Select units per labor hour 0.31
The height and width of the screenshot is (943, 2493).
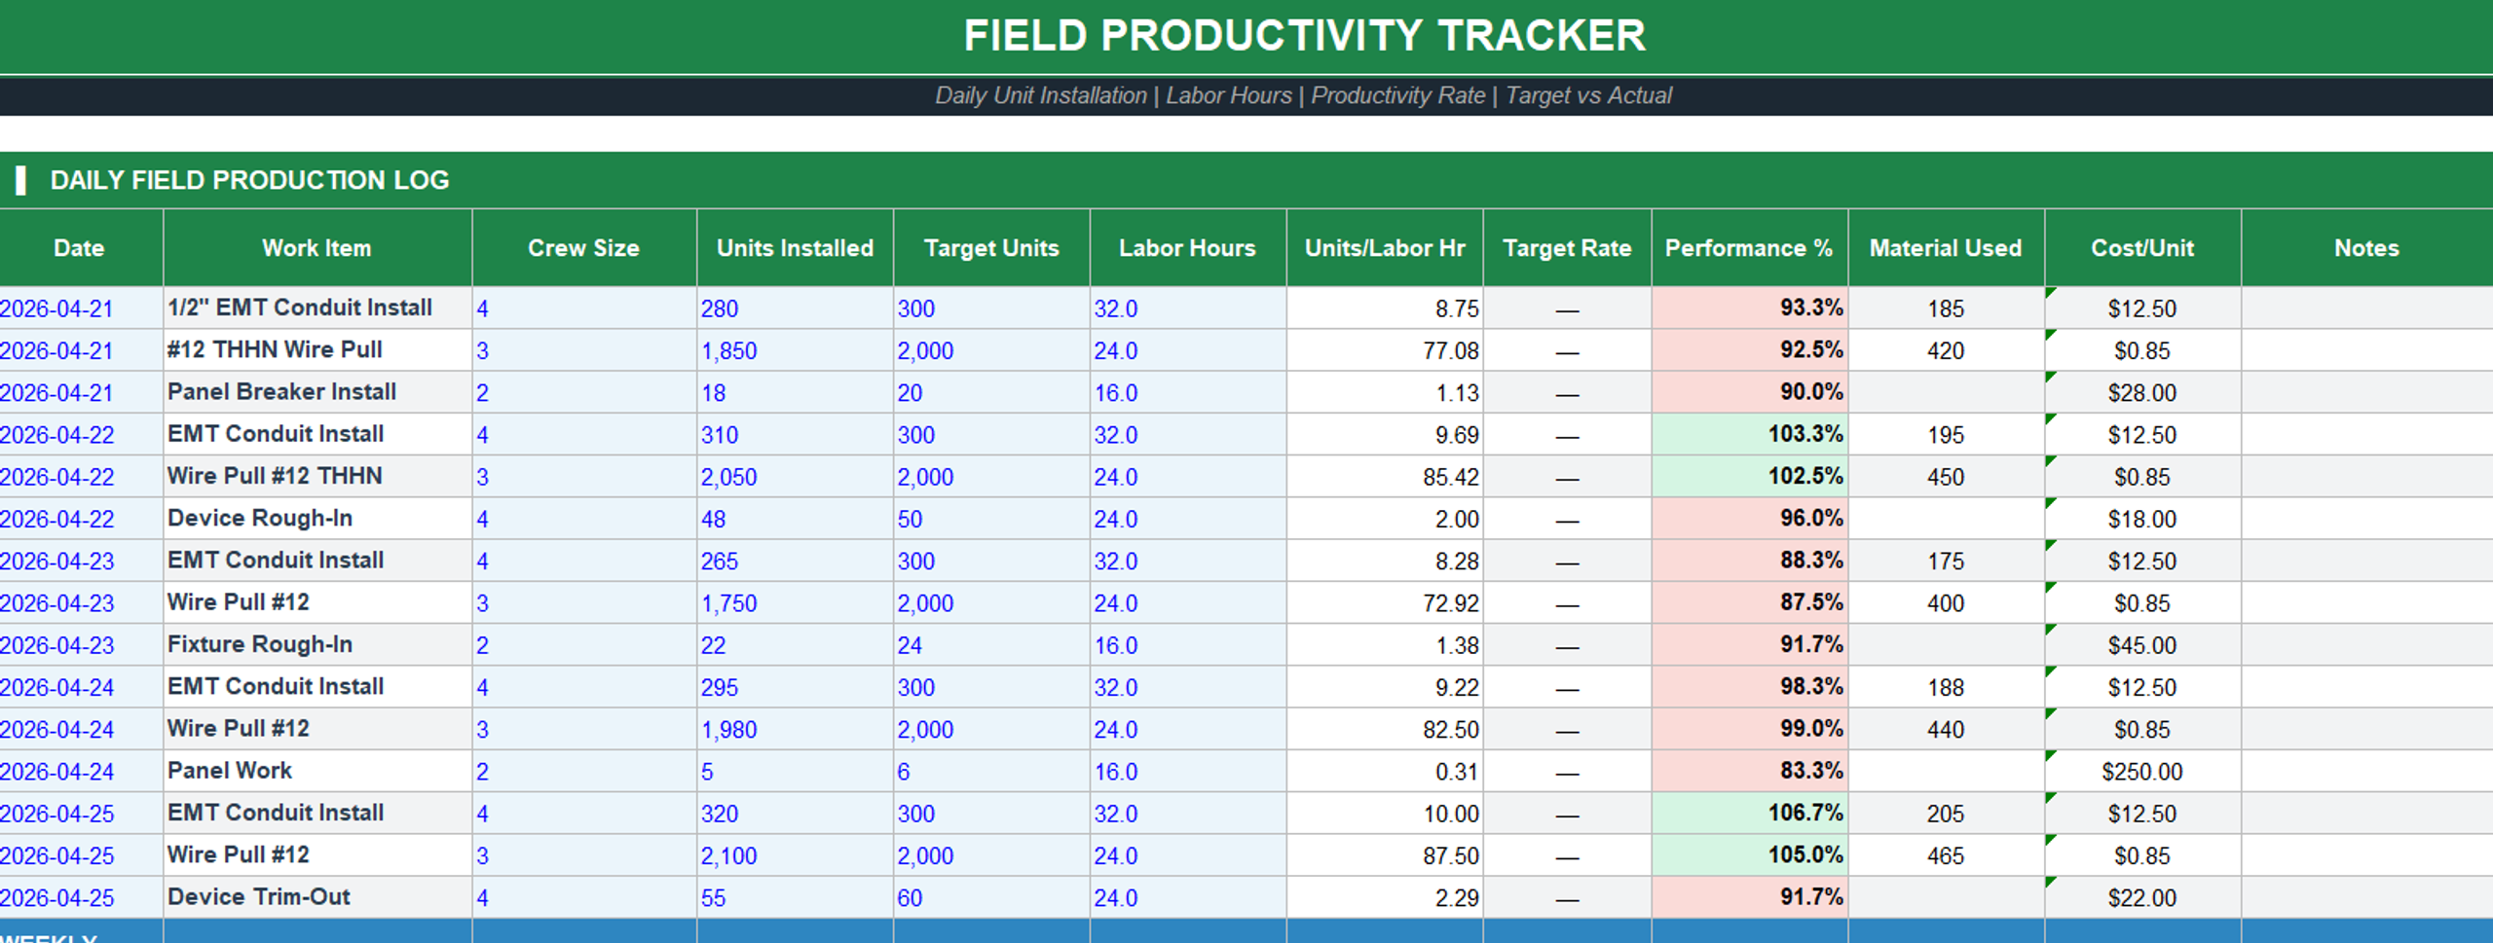click(1385, 772)
